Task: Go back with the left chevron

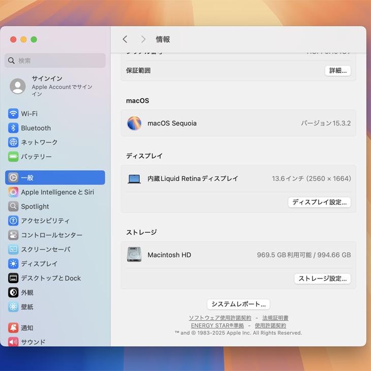Action: [x=125, y=39]
